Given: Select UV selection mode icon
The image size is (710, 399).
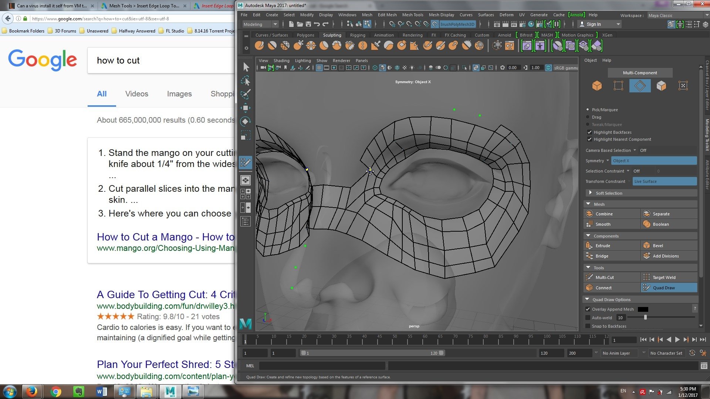Looking at the screenshot, I should [x=683, y=86].
